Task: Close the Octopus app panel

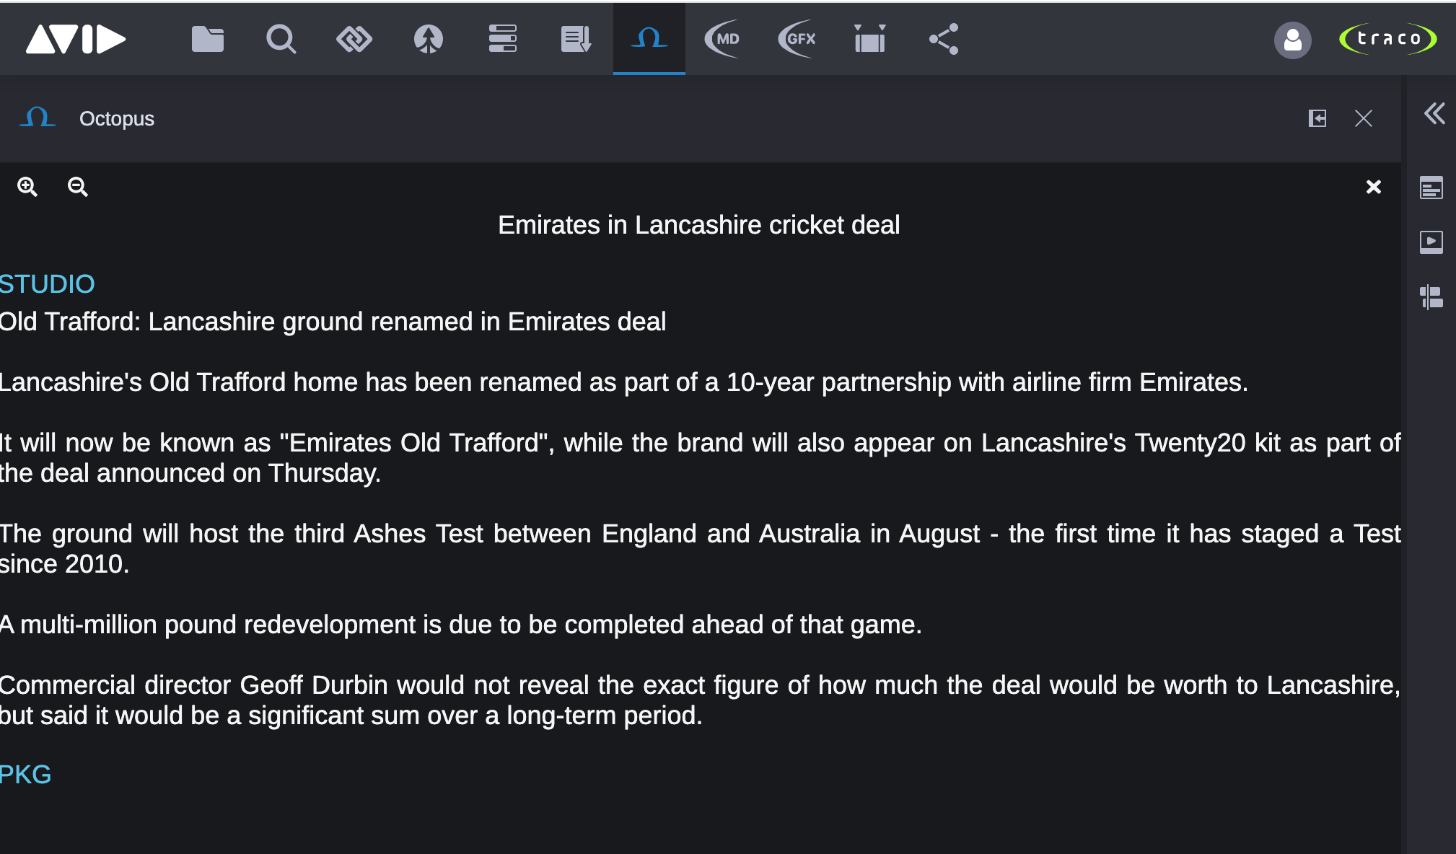Action: pos(1364,118)
